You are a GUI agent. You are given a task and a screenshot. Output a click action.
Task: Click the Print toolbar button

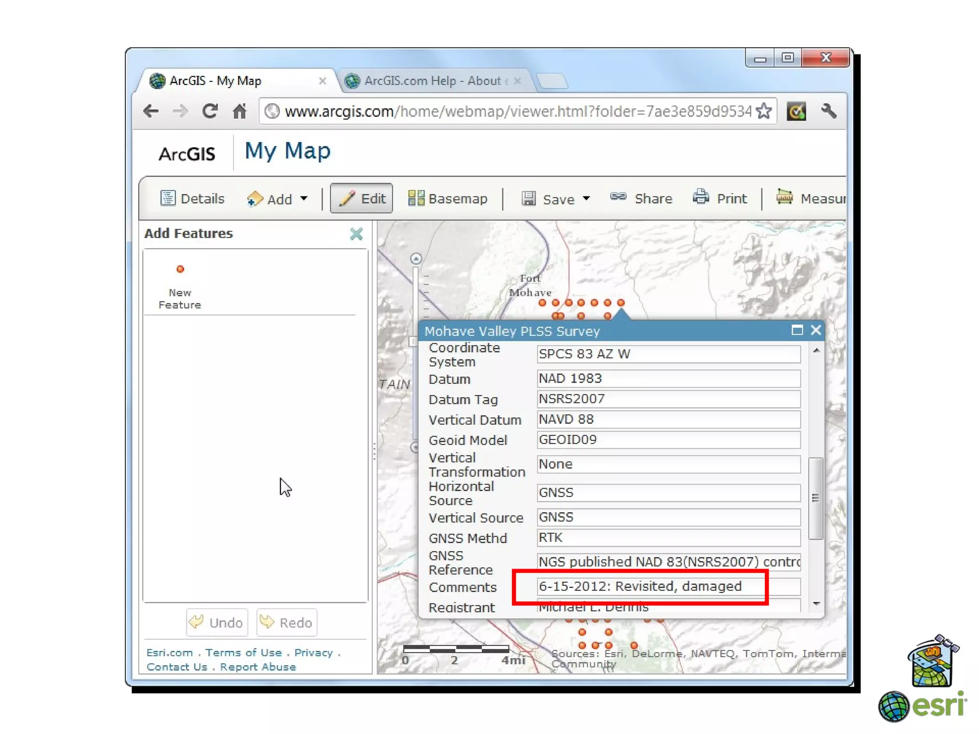pyautogui.click(x=720, y=198)
